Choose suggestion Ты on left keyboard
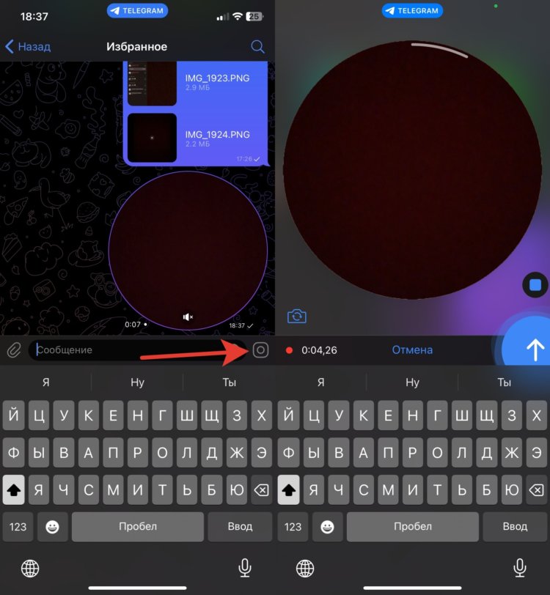 (229, 382)
